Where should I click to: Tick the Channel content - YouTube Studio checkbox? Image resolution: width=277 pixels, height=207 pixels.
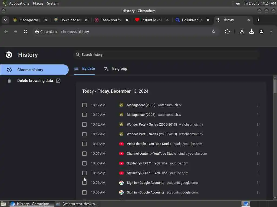[x=84, y=154]
